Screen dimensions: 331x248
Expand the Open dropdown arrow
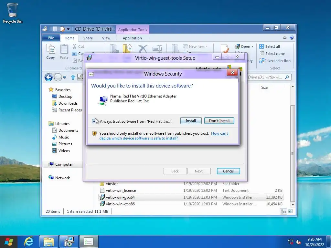tap(253, 46)
